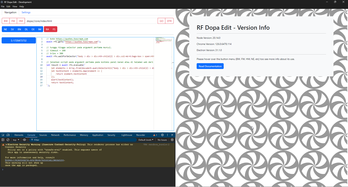Open the DevTools Security tab
This screenshot has width=348, height=187.
(x=111, y=135)
